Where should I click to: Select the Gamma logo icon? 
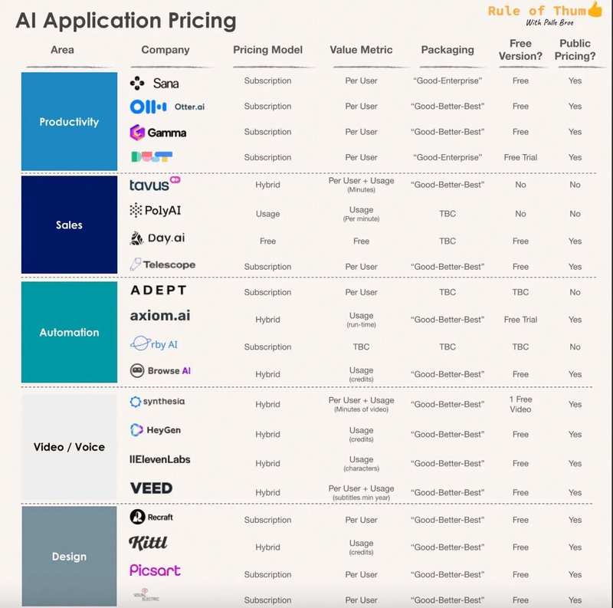coord(137,133)
